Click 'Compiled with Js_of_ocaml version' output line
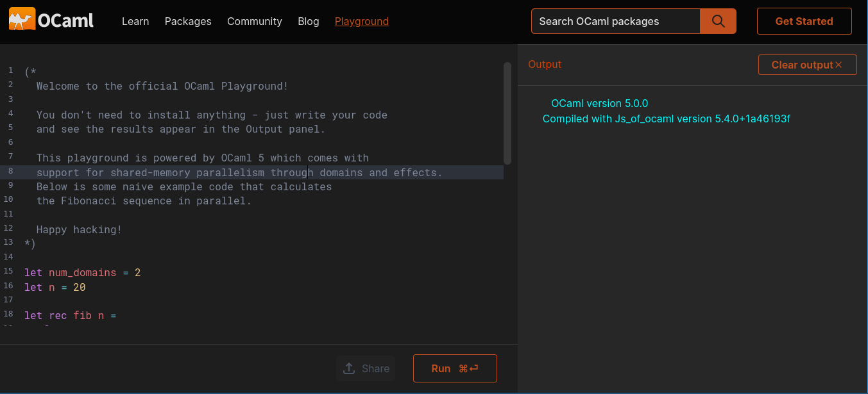The width and height of the screenshot is (868, 394). click(x=667, y=119)
